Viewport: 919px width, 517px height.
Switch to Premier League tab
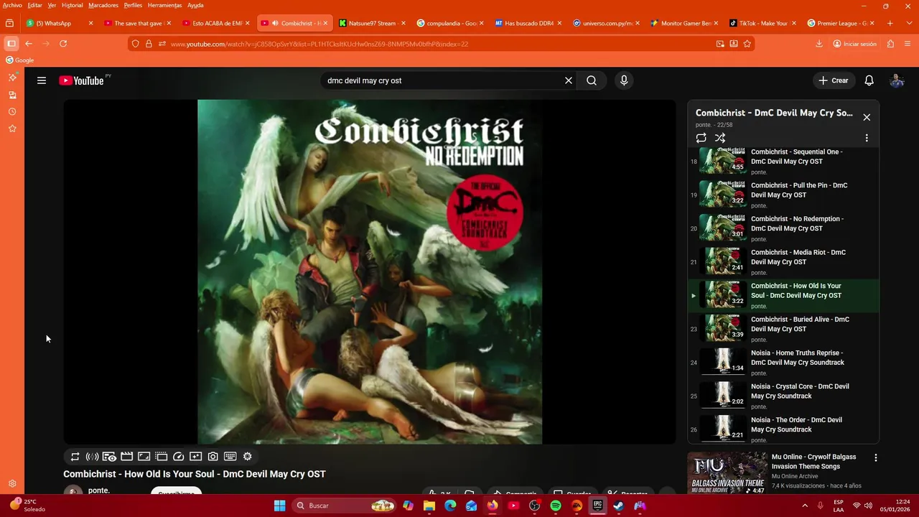coord(841,23)
